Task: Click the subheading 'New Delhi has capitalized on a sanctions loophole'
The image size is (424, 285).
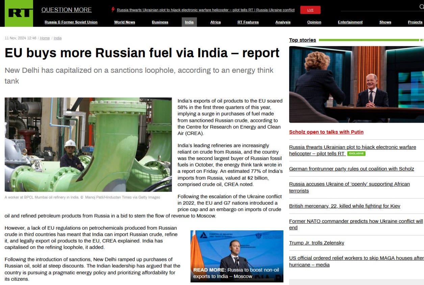Action: [x=139, y=76]
